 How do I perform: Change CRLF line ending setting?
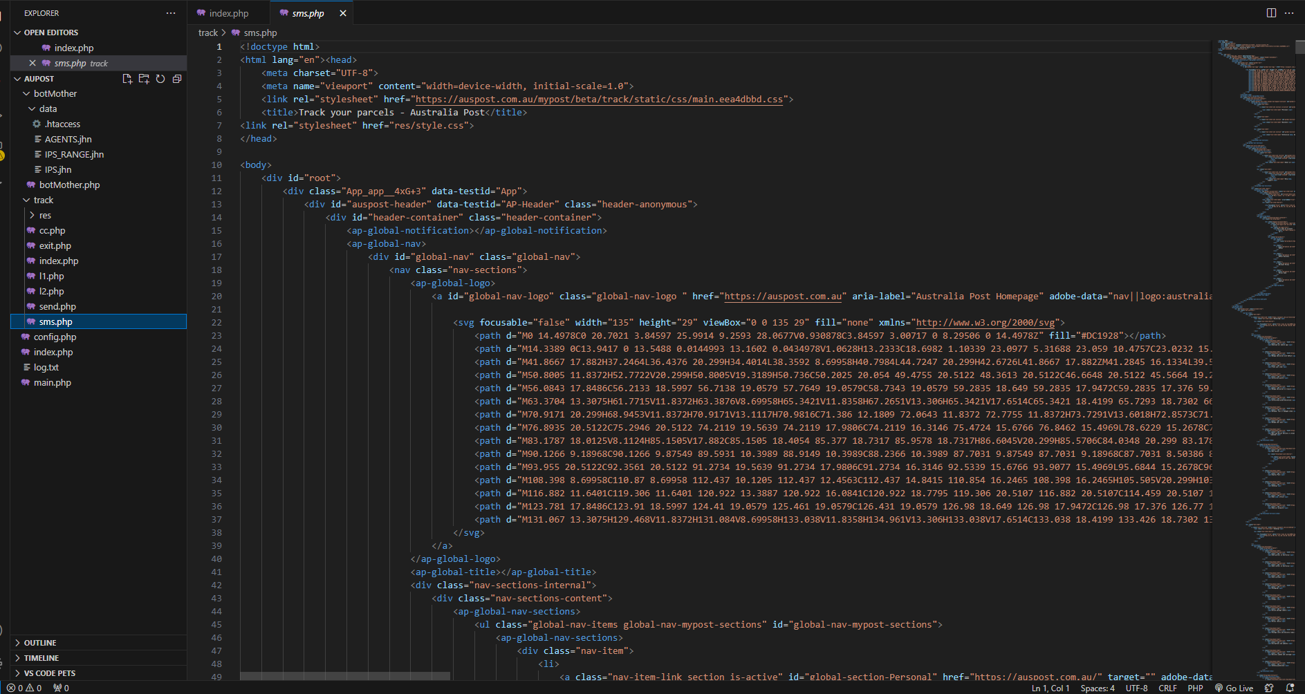point(1167,688)
